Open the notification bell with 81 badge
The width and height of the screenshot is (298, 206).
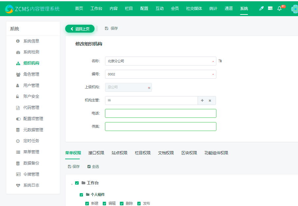(x=280, y=9)
